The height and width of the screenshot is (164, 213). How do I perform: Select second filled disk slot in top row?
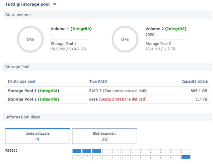pos(87,151)
